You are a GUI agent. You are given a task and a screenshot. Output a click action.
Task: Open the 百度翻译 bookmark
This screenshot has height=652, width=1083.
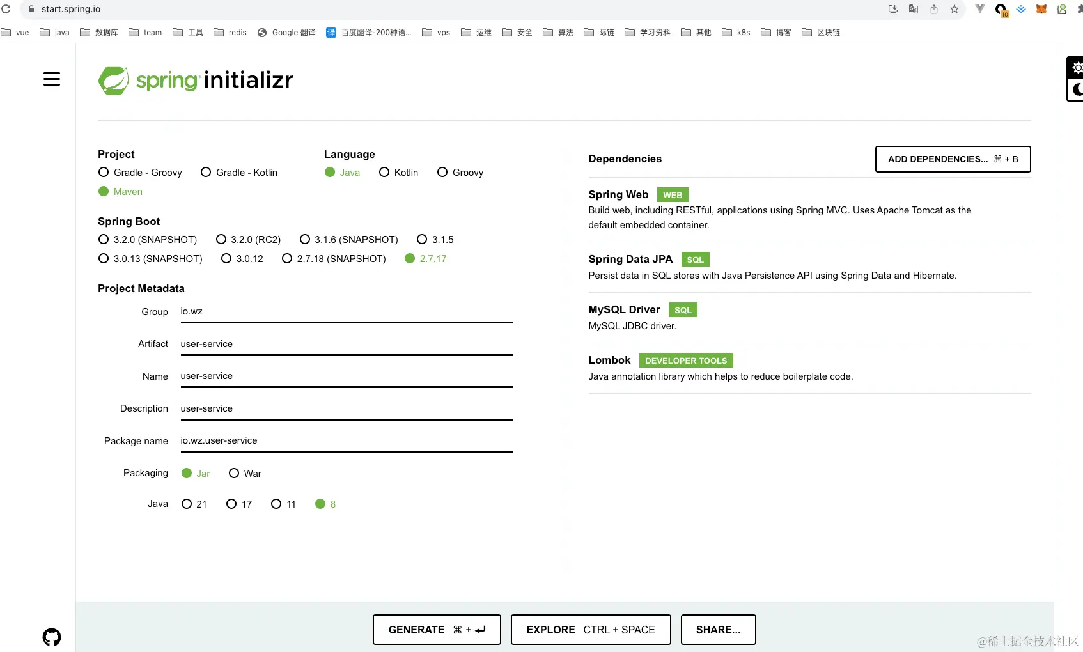[369, 32]
